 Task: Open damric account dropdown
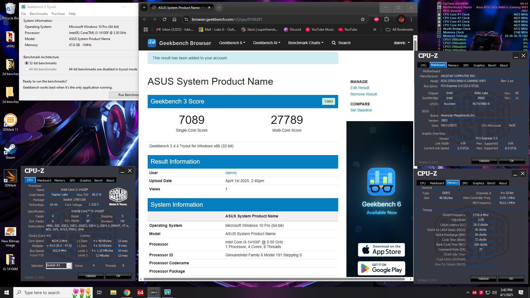click(x=402, y=43)
